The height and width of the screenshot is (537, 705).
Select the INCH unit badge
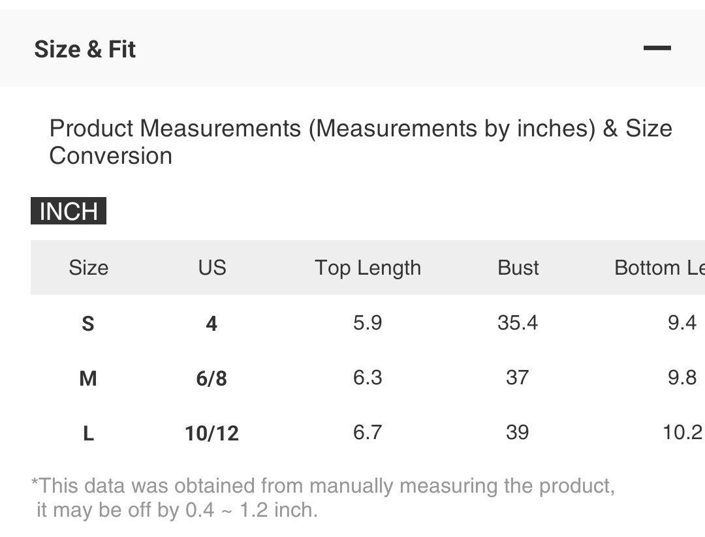pyautogui.click(x=69, y=211)
